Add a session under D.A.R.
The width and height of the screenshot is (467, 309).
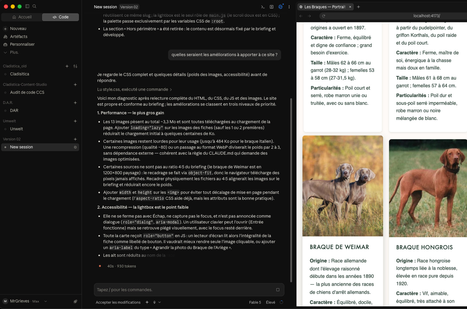tap(75, 103)
